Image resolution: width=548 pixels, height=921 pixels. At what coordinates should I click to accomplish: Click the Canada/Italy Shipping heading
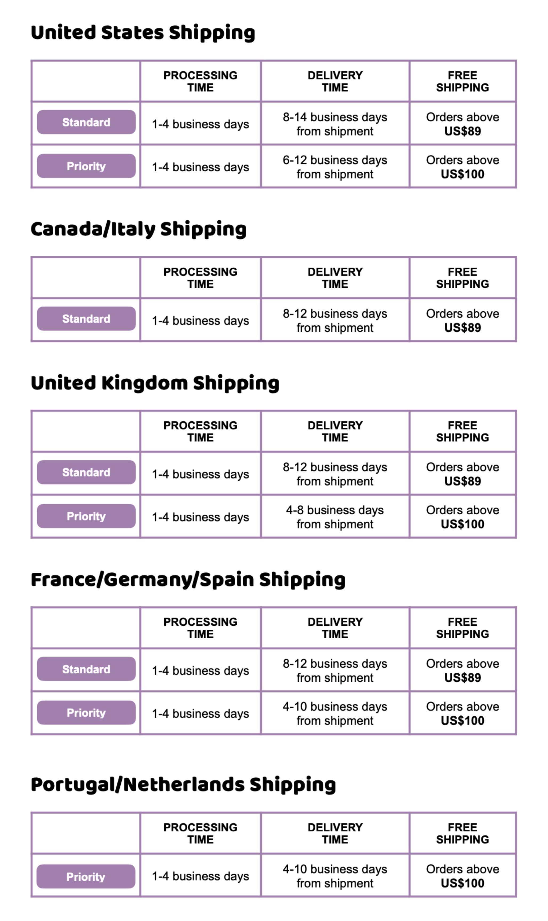click(139, 229)
